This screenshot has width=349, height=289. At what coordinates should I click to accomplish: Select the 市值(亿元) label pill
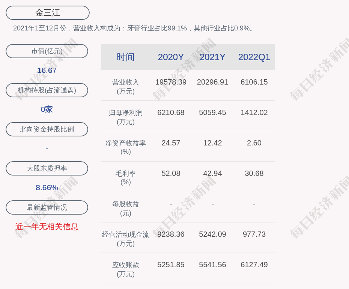(x=47, y=51)
